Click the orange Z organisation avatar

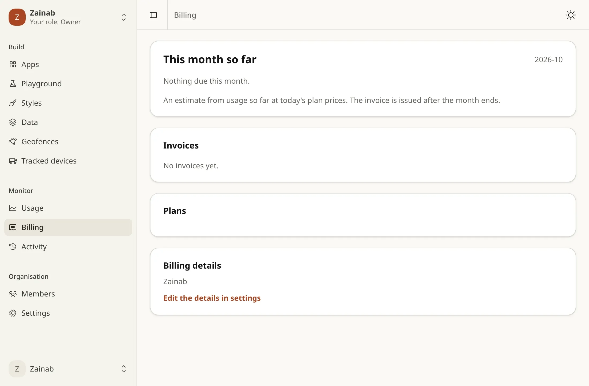tap(17, 17)
